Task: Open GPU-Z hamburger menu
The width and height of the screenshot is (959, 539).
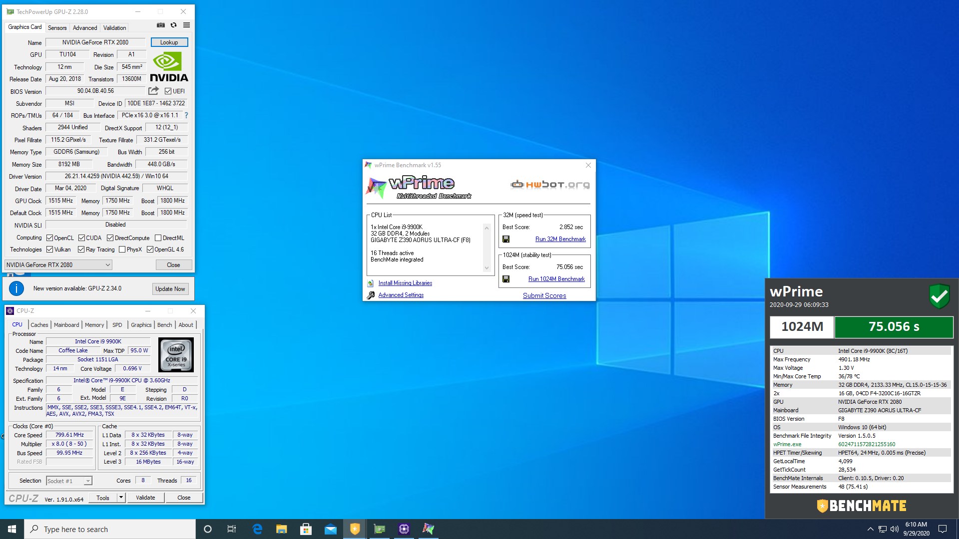Action: [x=186, y=25]
